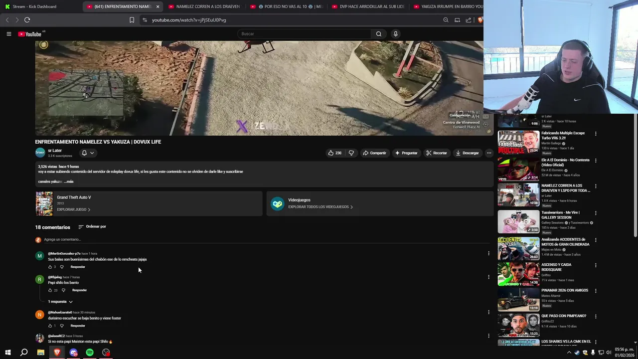The height and width of the screenshot is (359, 638).
Task: Open Windows Start menu
Action: [x=7, y=353]
